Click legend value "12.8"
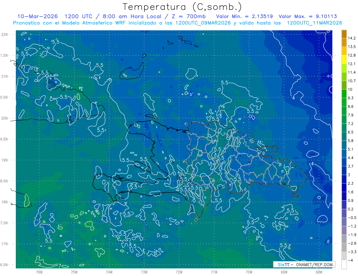This screenshot has height=276, width=358. (x=352, y=55)
